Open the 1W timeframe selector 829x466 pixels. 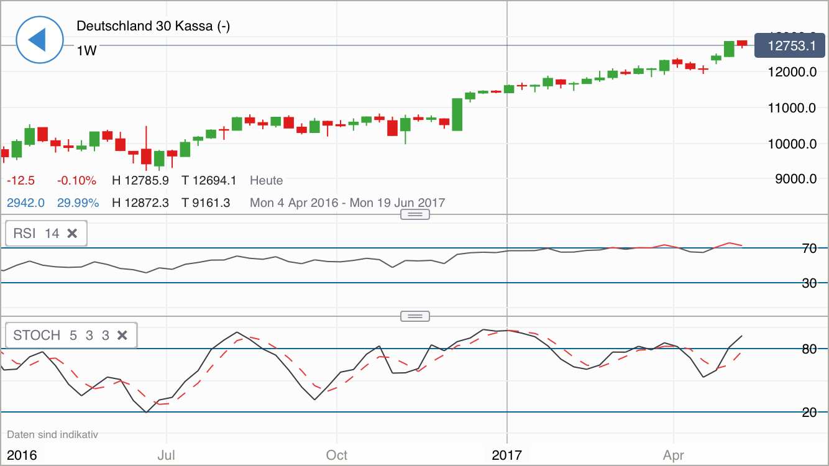[87, 50]
